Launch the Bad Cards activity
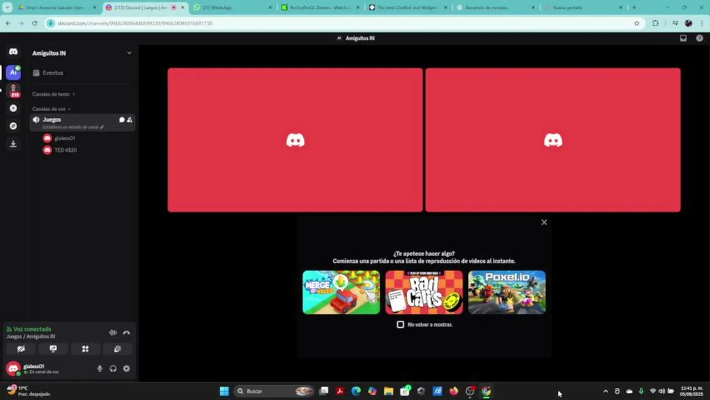 [424, 292]
